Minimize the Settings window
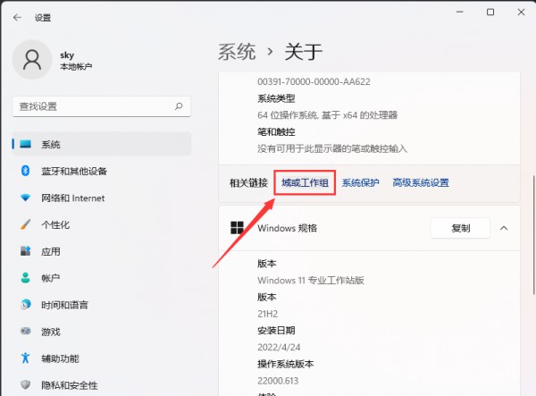This screenshot has width=536, height=396. [460, 12]
